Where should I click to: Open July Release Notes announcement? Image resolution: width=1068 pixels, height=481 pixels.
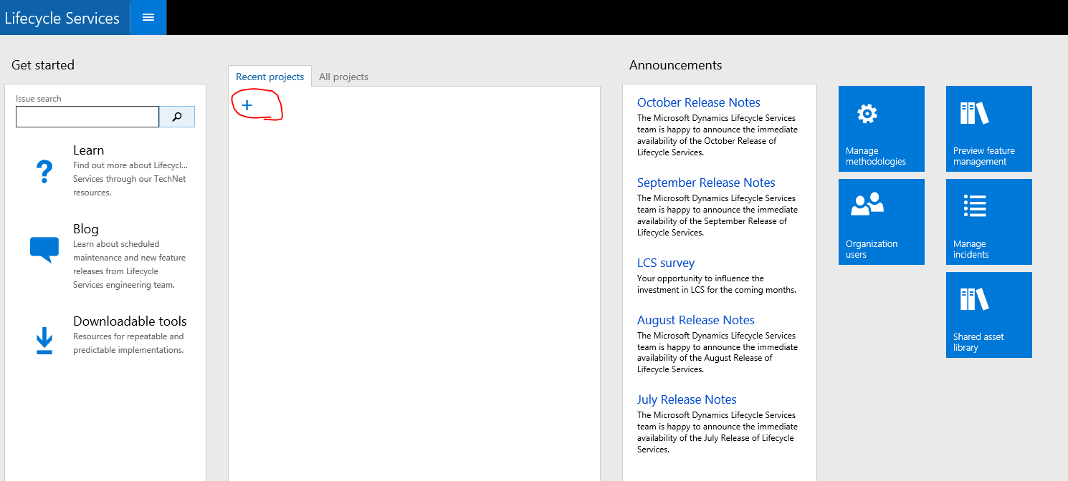pyautogui.click(x=687, y=399)
